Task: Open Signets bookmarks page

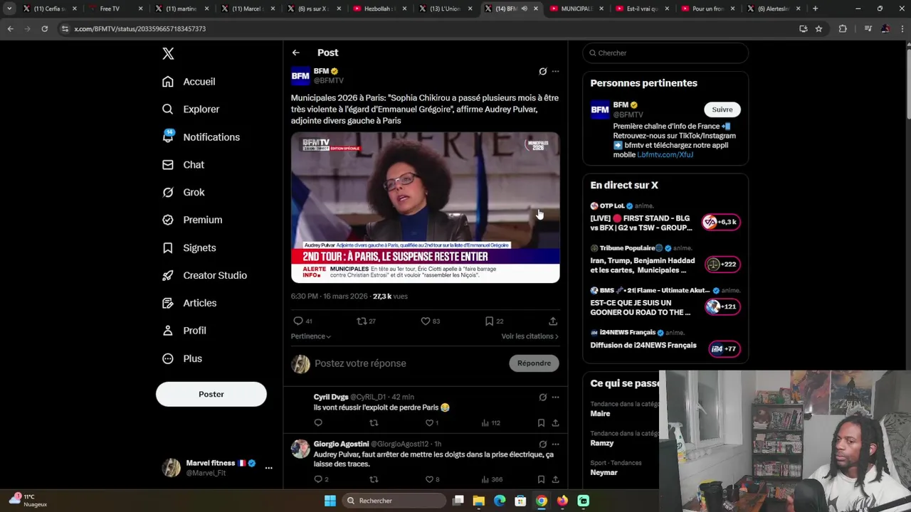Action: click(x=189, y=248)
